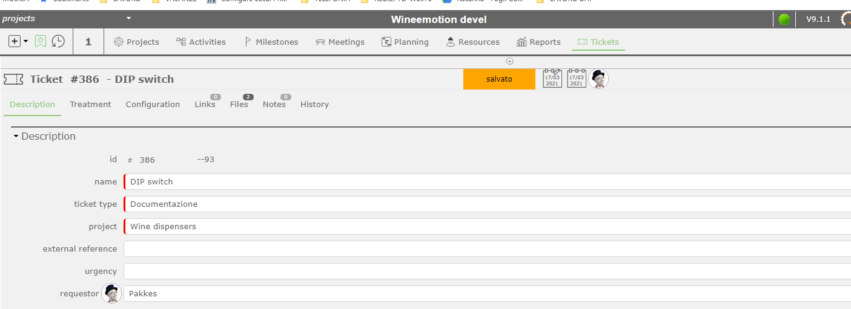Open the ticket type Documentazione field
This screenshot has height=309, width=851.
click(x=487, y=204)
